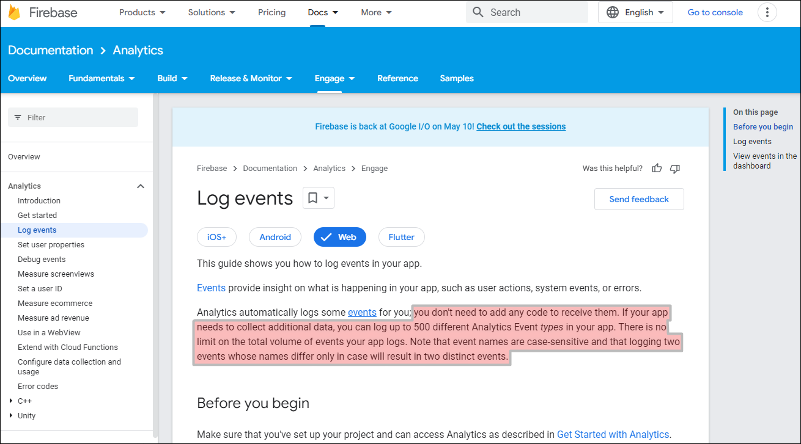Select the iOS+ platform chip

pyautogui.click(x=216, y=237)
